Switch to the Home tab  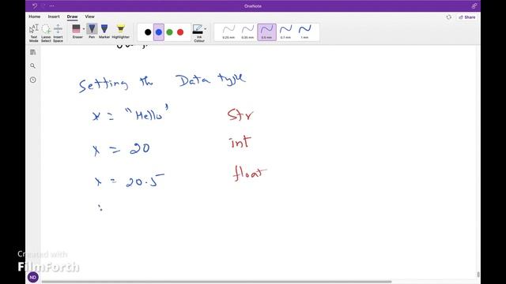point(35,17)
